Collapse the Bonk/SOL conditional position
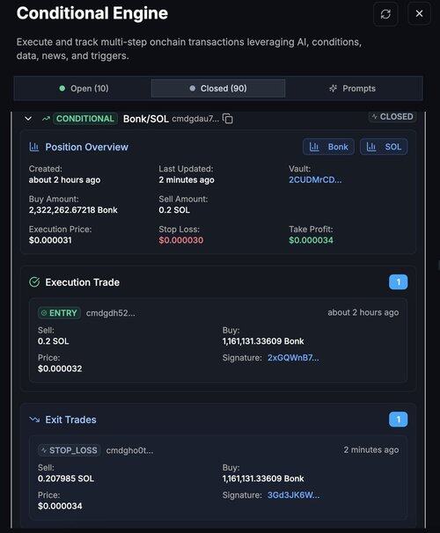Image resolution: width=440 pixels, height=533 pixels. pyautogui.click(x=28, y=119)
